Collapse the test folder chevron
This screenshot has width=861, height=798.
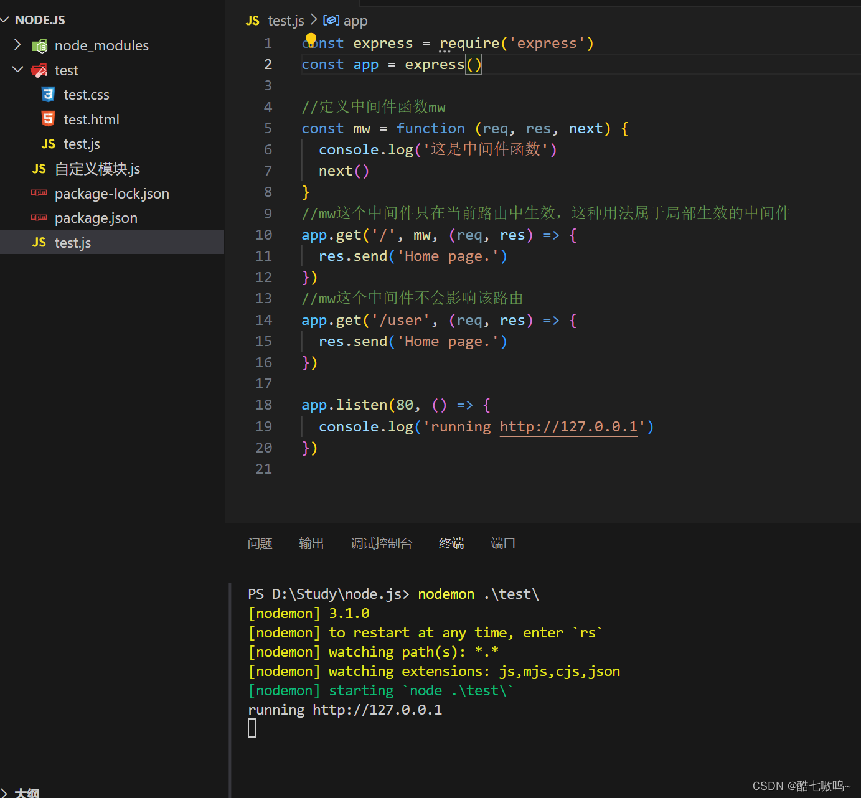[x=17, y=70]
